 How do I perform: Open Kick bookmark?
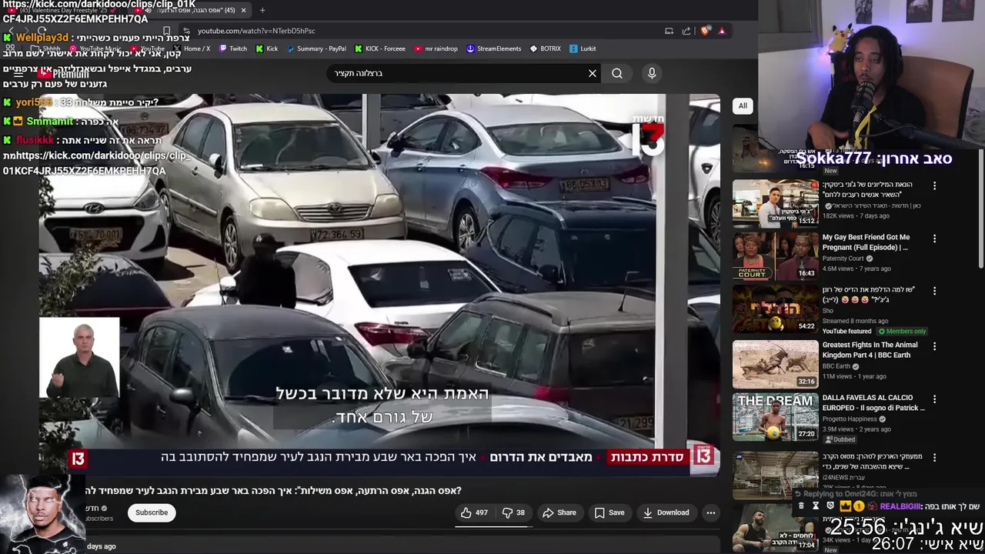267,48
